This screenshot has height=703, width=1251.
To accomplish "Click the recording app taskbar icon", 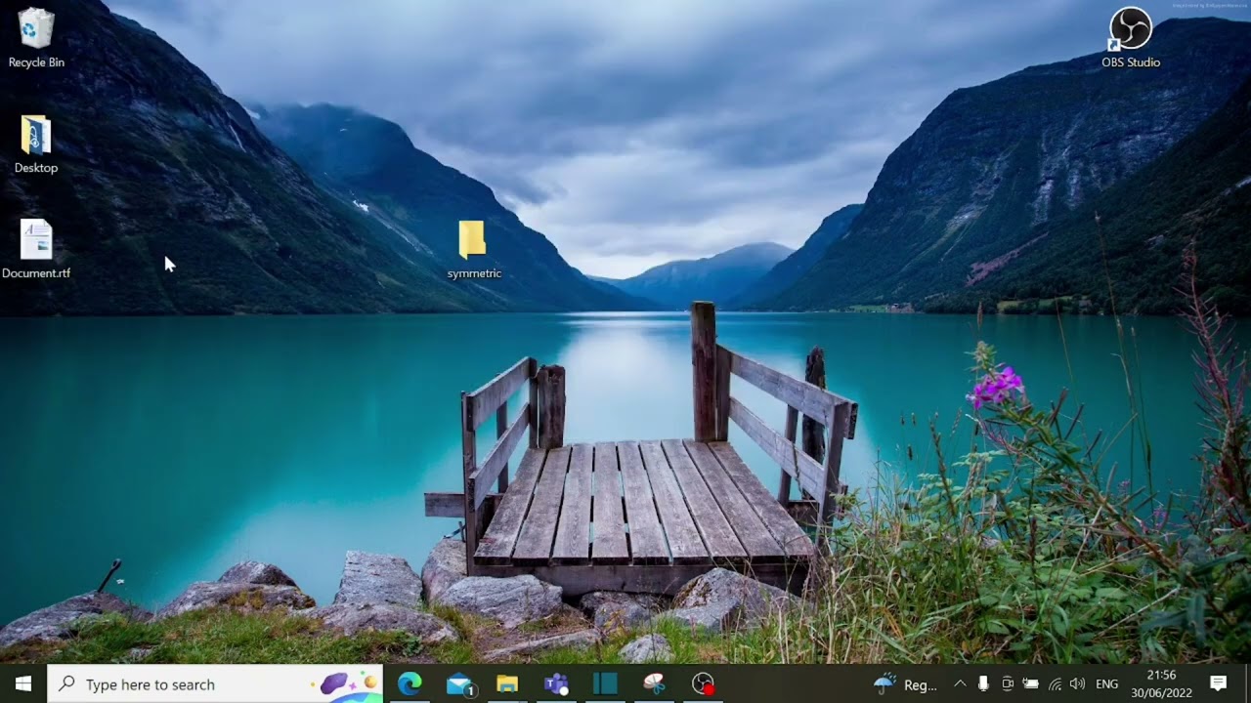I will pyautogui.click(x=703, y=684).
